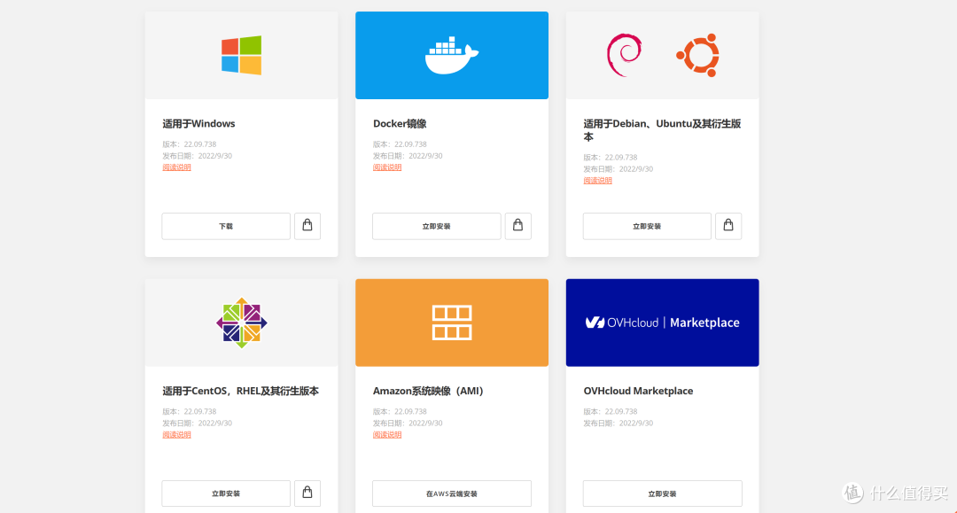Image resolution: width=957 pixels, height=513 pixels.
Task: Click Amazon系统映像（AMI）title
Action: pyautogui.click(x=428, y=391)
